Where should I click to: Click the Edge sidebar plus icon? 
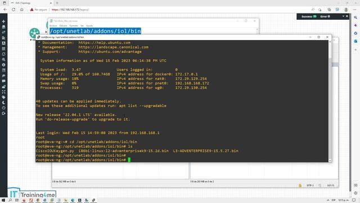(x=355, y=50)
